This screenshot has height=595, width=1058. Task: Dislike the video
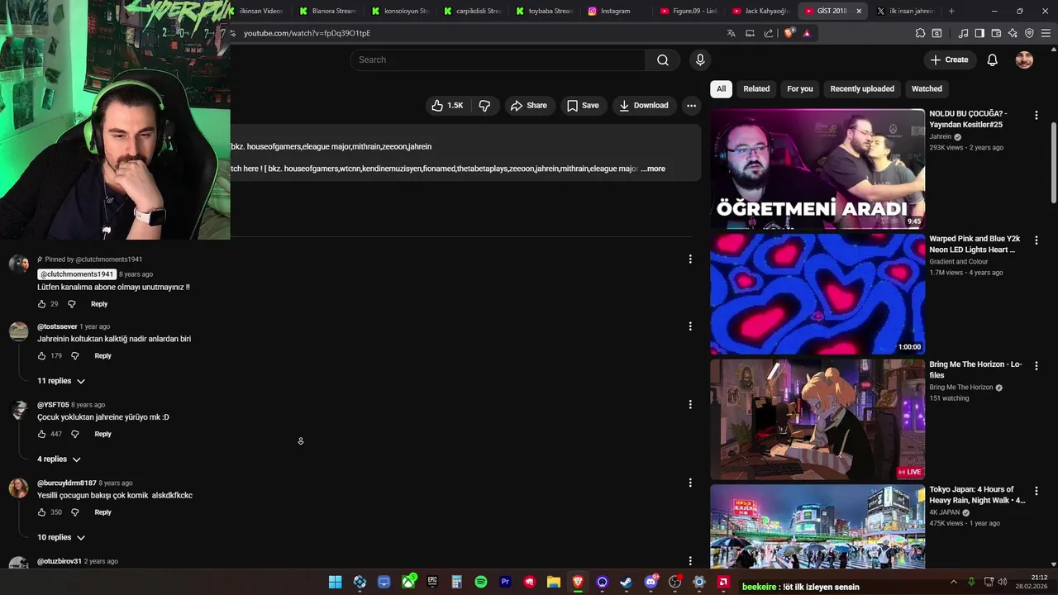pos(484,105)
